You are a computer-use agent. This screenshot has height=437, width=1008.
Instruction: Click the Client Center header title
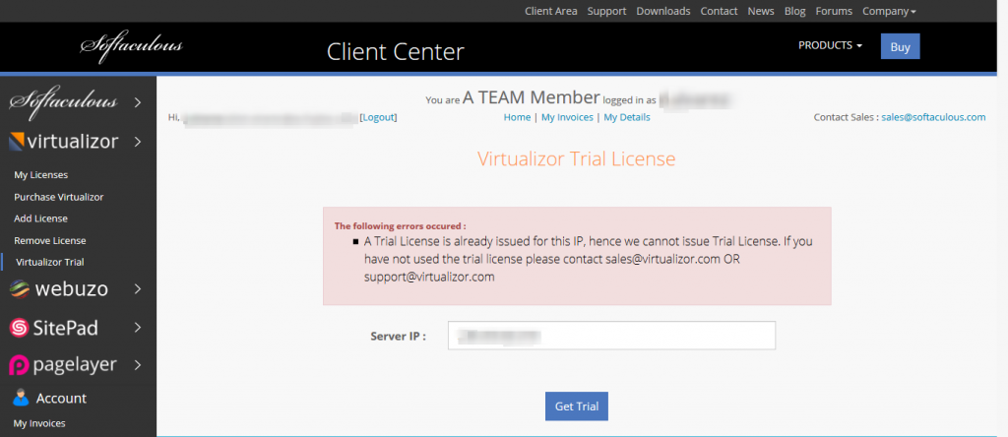point(395,51)
